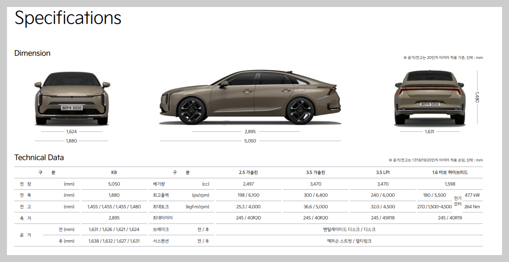Click the 20인치 타이어 footnote beside the Dimension title
The width and height of the screenshot is (509, 262).
coord(443,58)
